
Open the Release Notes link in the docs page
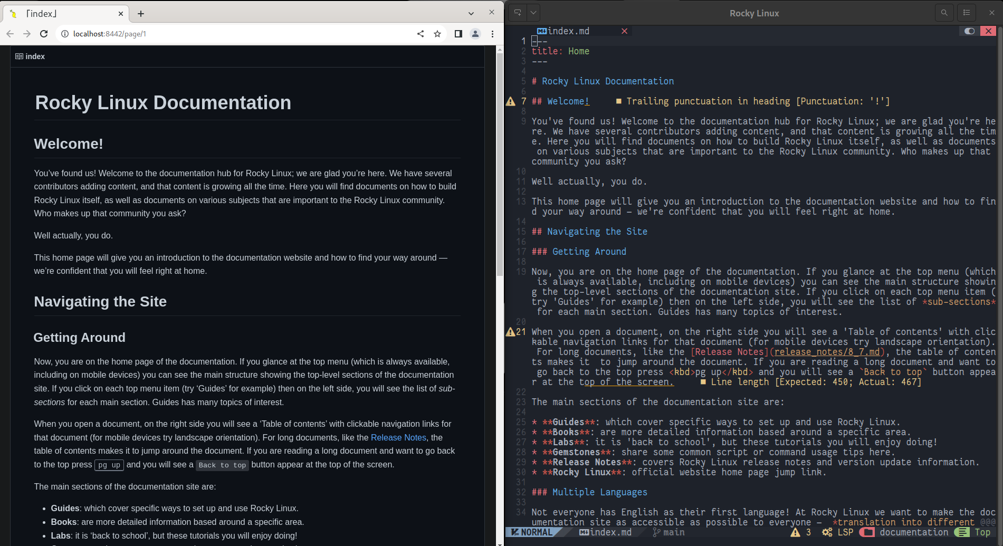pyautogui.click(x=398, y=437)
